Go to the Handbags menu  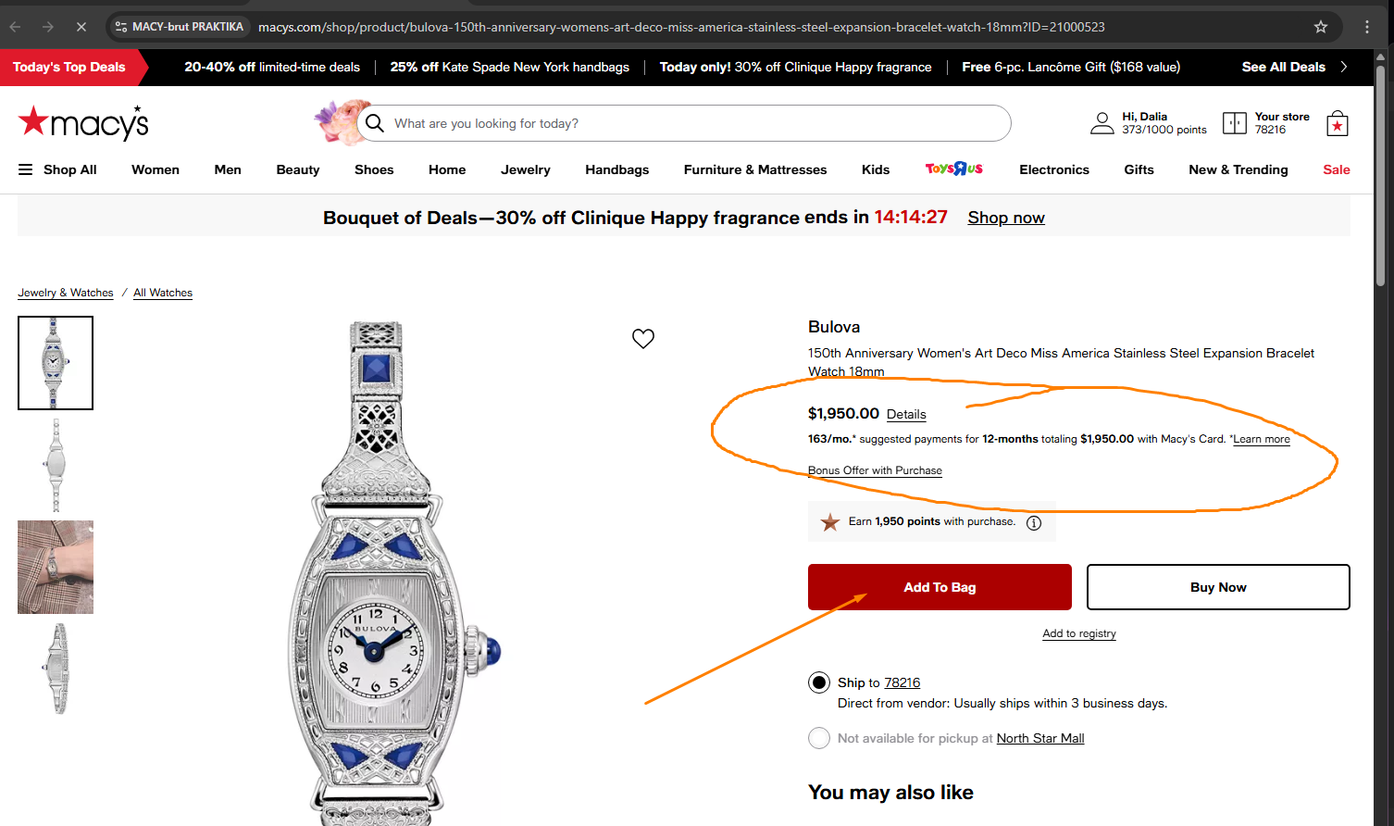coord(616,169)
